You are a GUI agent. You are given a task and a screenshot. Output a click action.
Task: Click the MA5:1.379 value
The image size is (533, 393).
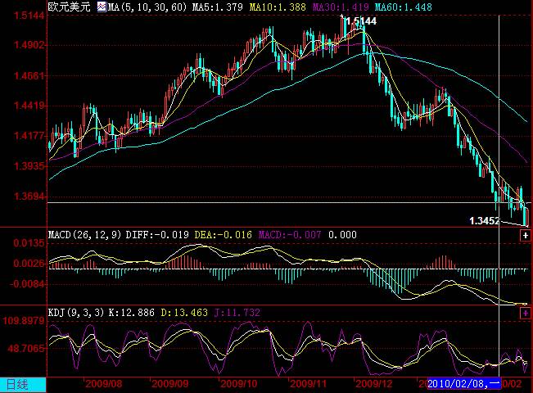218,7
